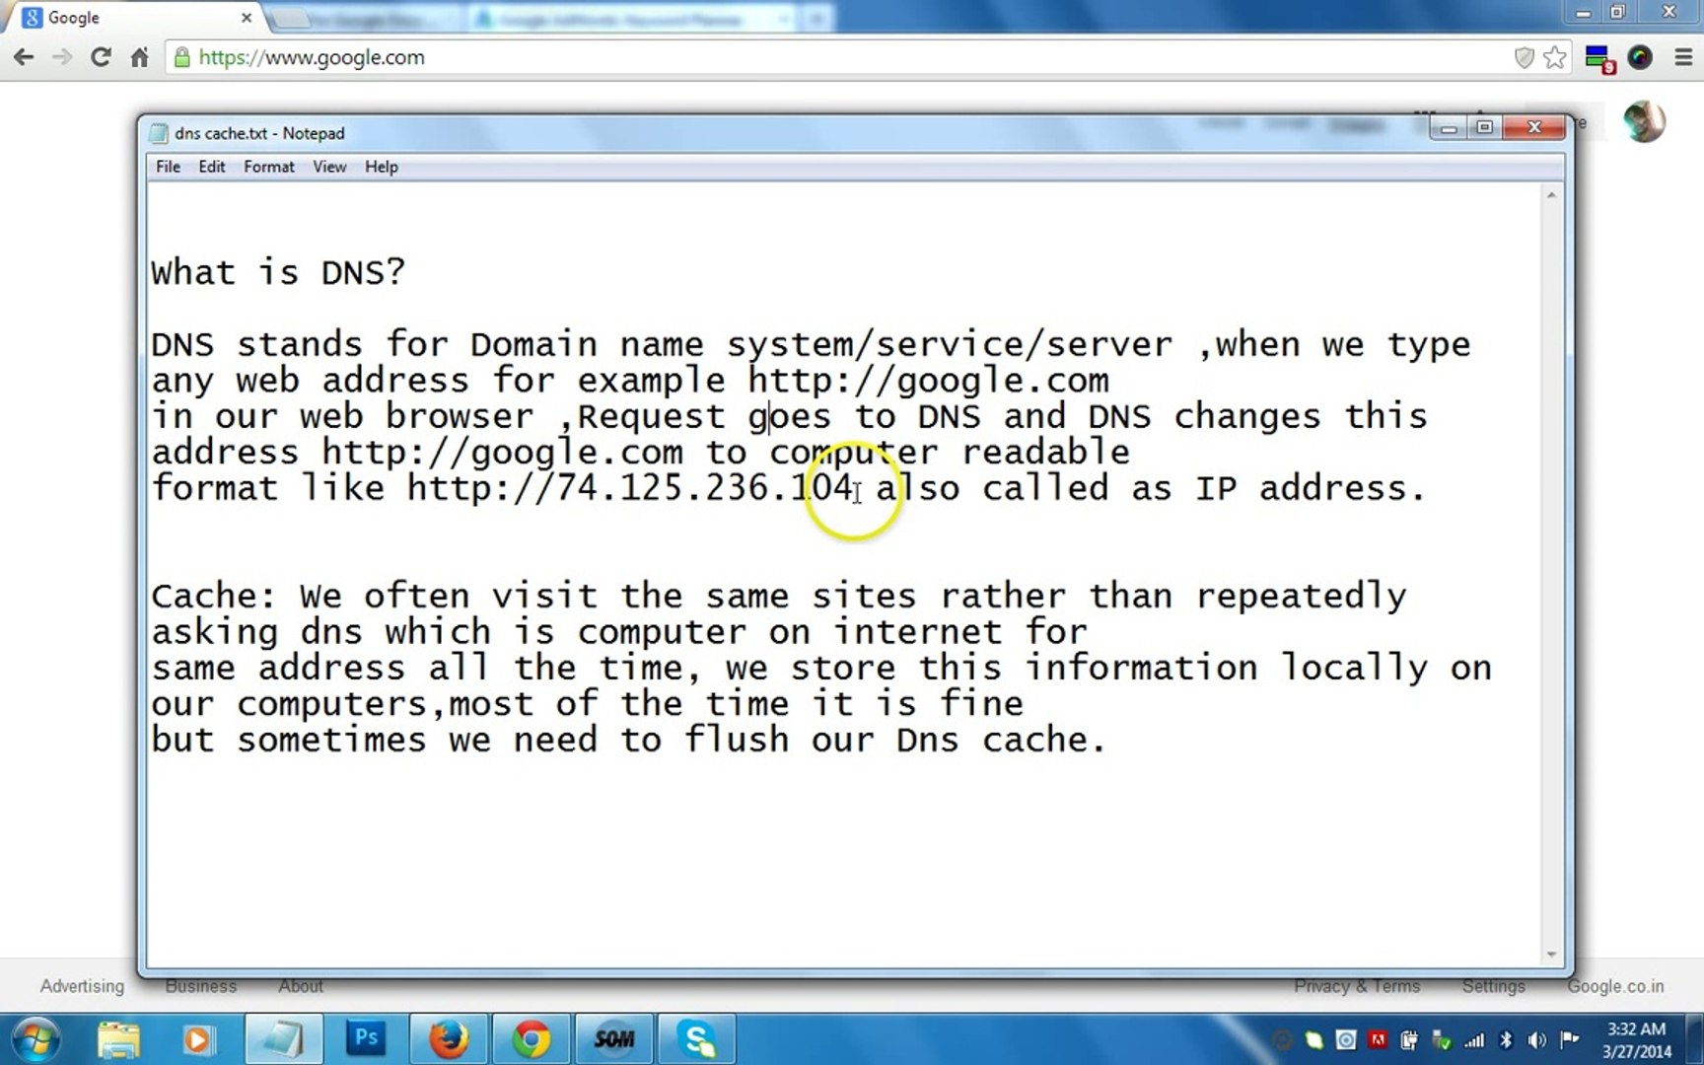1704x1065 pixels.
Task: Go to Chrome's home page
Action: 139,57
